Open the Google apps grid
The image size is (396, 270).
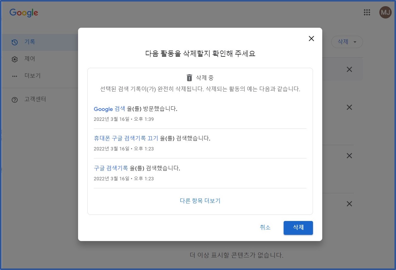[367, 12]
